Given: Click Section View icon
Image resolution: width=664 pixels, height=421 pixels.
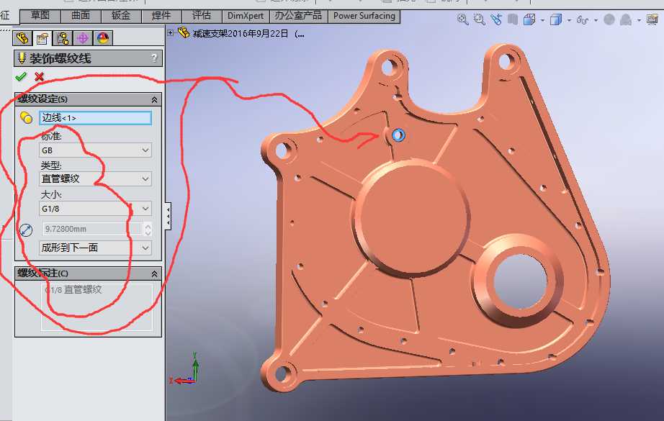Looking at the screenshot, I should click(512, 19).
